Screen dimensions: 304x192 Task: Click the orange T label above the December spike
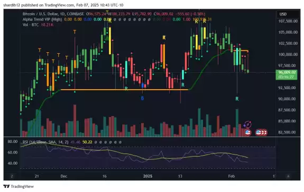[75, 32]
